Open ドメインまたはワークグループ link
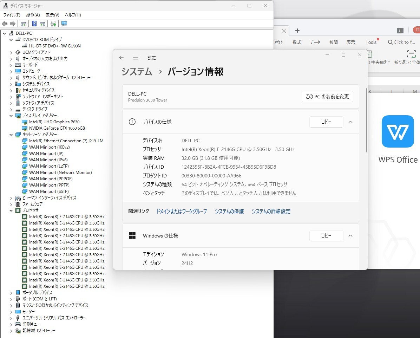 [182, 211]
